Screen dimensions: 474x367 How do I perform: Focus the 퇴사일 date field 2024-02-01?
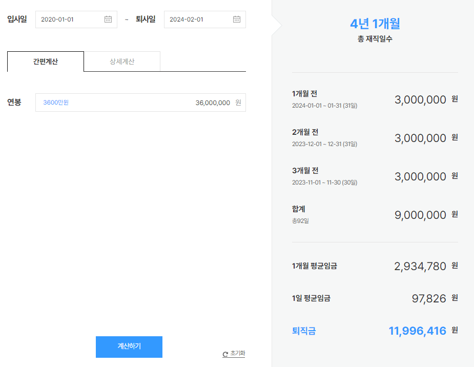pos(205,19)
